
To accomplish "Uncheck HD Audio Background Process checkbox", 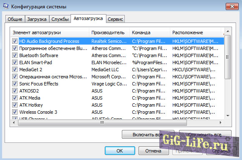I will click(15, 41).
